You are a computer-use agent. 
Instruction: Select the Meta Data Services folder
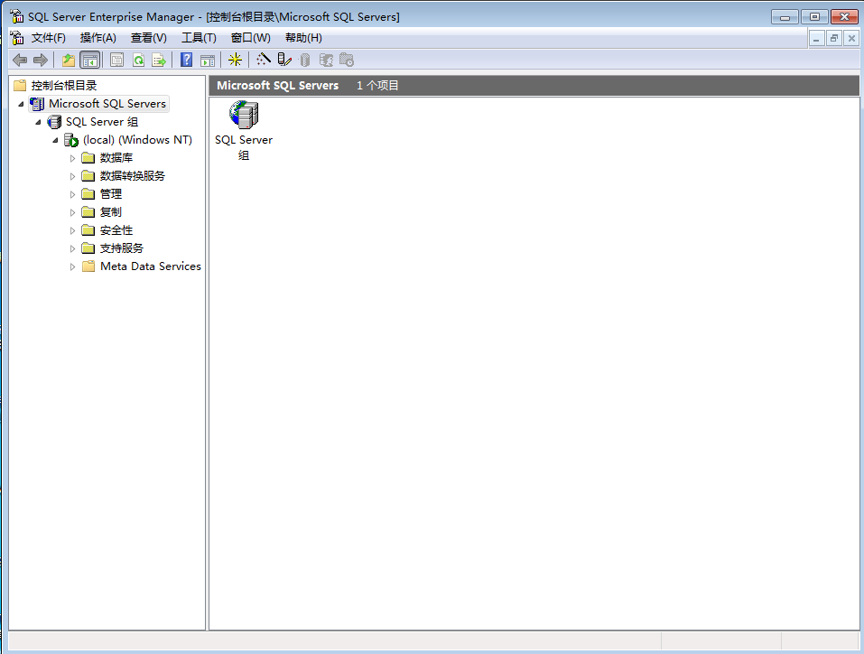pyautogui.click(x=151, y=266)
